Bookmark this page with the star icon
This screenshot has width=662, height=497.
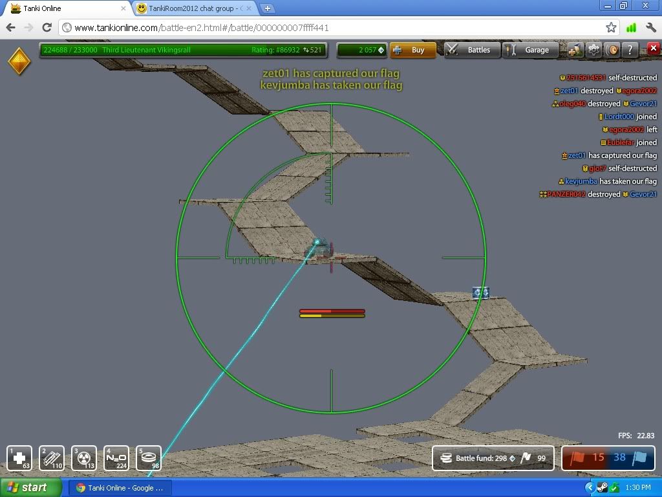[611, 28]
